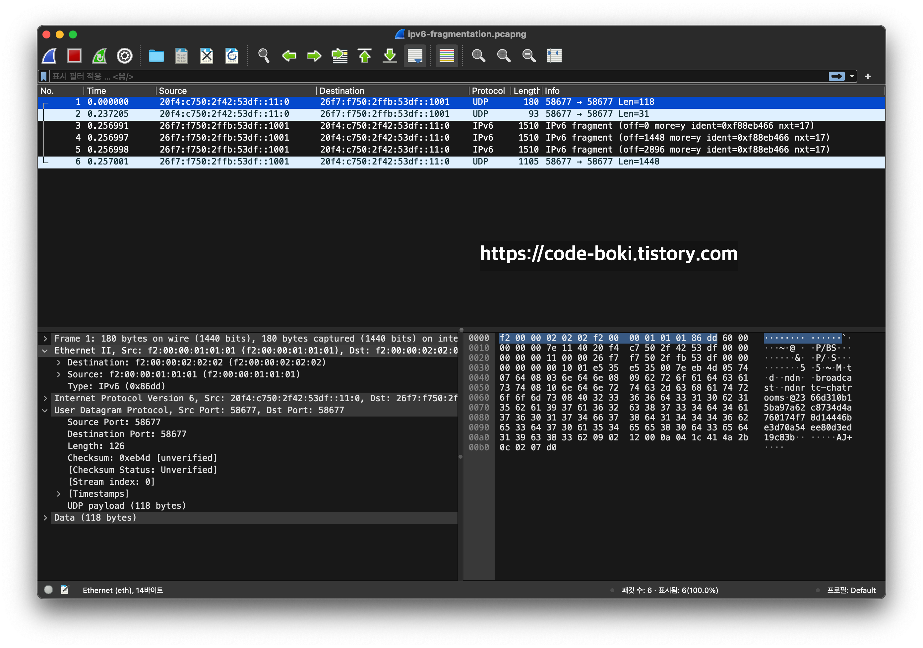
Task: Click the zoom in magnifier icon
Action: point(478,55)
